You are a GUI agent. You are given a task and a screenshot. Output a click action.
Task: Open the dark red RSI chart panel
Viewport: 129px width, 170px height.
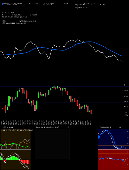(113, 160)
